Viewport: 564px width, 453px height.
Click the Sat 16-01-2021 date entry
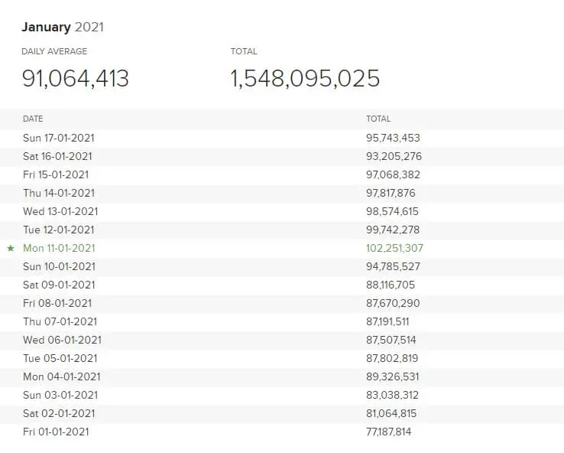point(57,156)
